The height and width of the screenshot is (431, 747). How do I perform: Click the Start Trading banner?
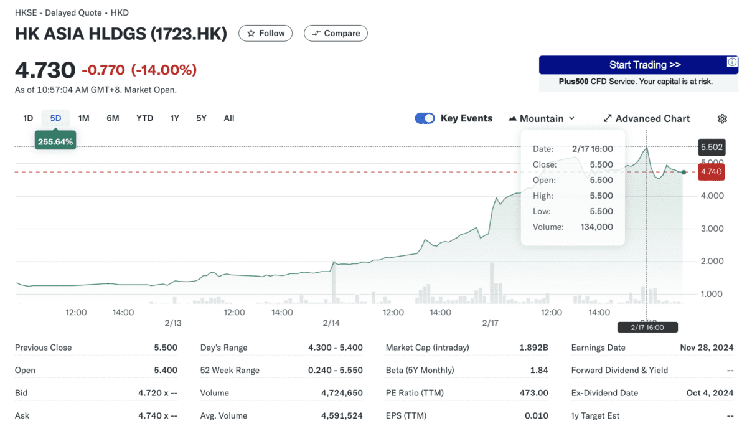tap(638, 65)
